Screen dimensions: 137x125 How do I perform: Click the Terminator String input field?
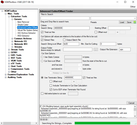73,78
